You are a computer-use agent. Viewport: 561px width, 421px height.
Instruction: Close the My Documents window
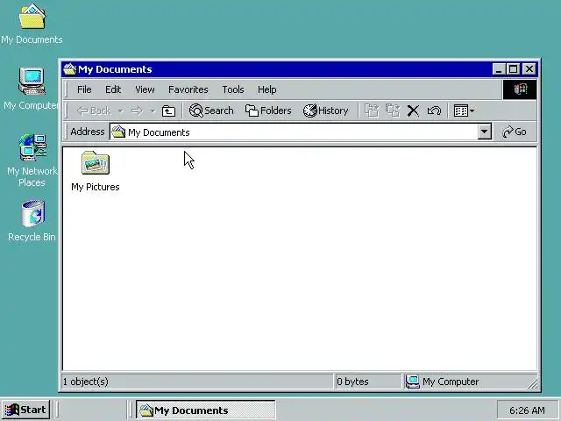529,69
